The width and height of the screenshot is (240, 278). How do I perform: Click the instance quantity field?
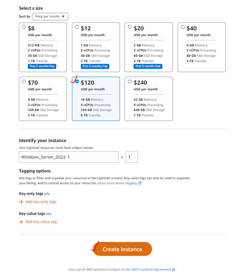click(x=132, y=157)
